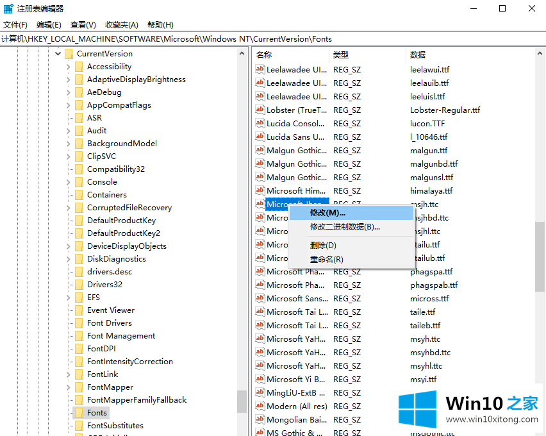Choose 修改(M)... from the context menu

point(327,213)
